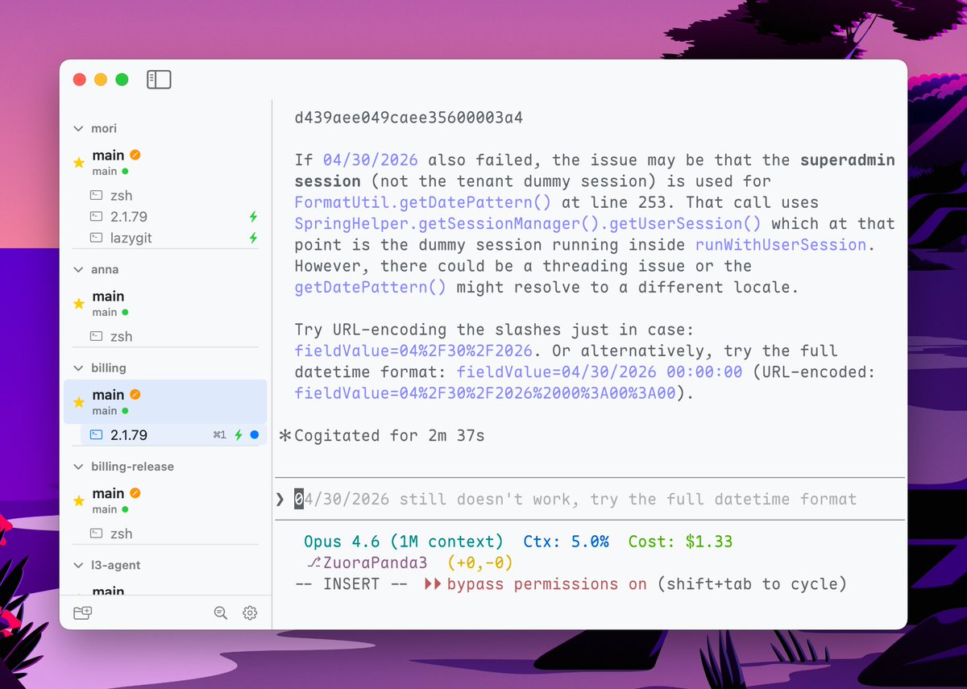
Task: Collapse the billing-release group
Action: 79,467
